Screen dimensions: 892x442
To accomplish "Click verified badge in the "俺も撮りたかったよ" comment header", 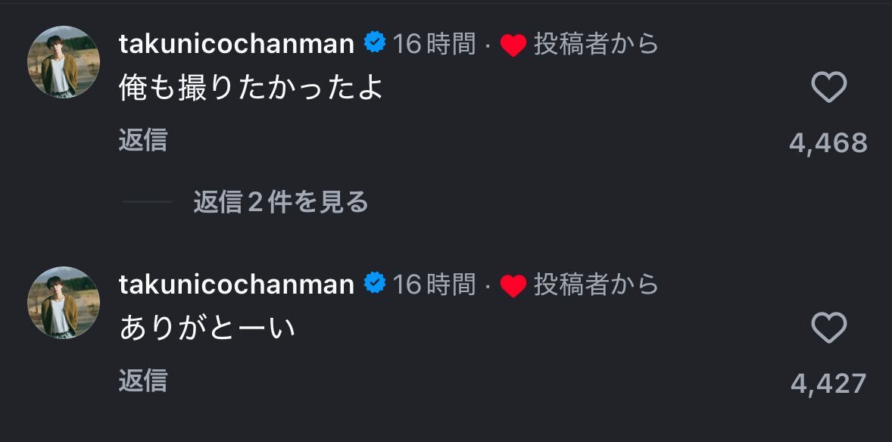I will click(x=374, y=44).
